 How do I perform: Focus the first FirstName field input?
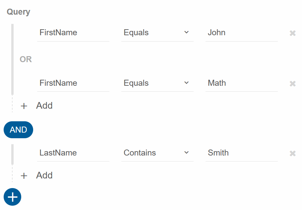73,33
